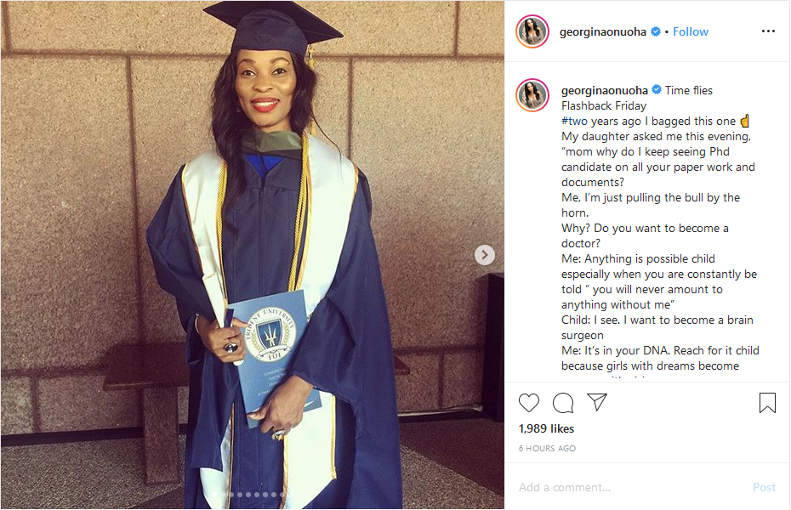Click the verified badge beside the header username
791x510 pixels.
656,31
